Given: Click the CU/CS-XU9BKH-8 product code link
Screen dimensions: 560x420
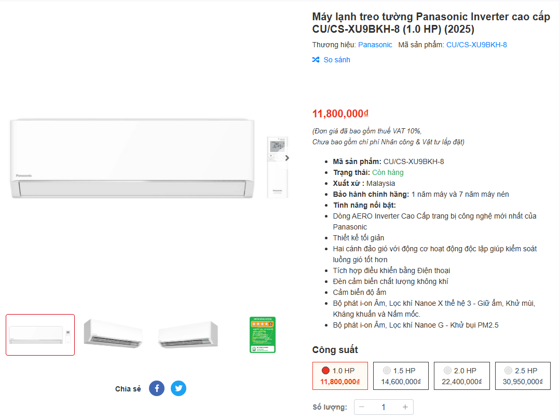Looking at the screenshot, I should [x=476, y=45].
